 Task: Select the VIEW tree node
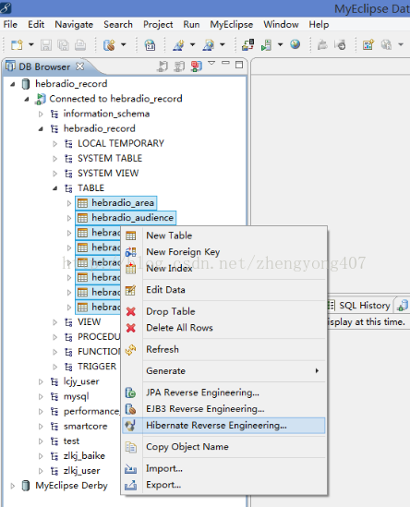click(90, 322)
